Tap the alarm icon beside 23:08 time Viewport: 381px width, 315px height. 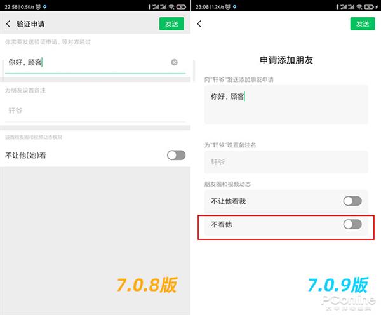pyautogui.click(x=228, y=7)
